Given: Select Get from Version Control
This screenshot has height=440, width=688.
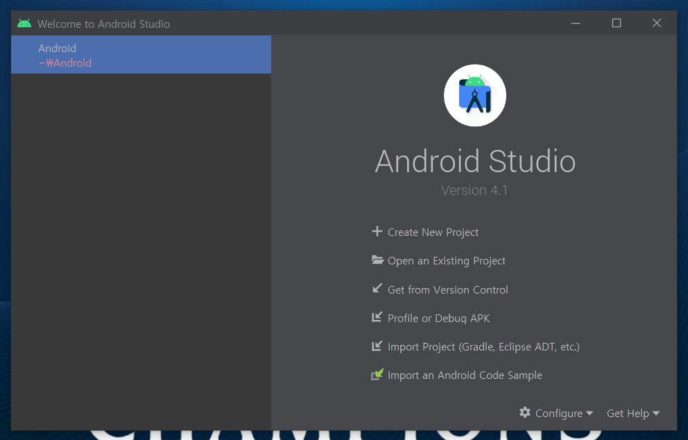Looking at the screenshot, I should [x=447, y=290].
